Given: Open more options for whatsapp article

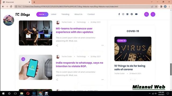Looking at the screenshot, I should [x=102, y=79].
